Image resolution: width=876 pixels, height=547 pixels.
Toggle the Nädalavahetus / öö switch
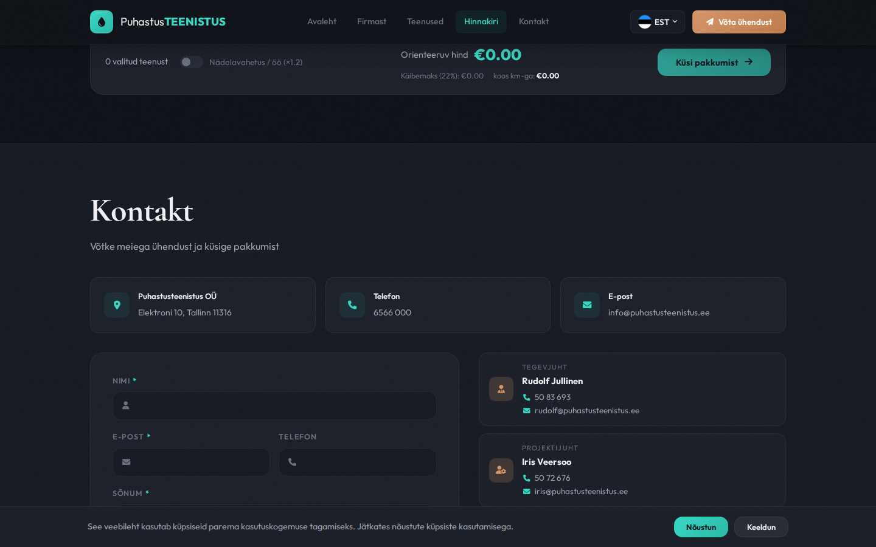[191, 62]
